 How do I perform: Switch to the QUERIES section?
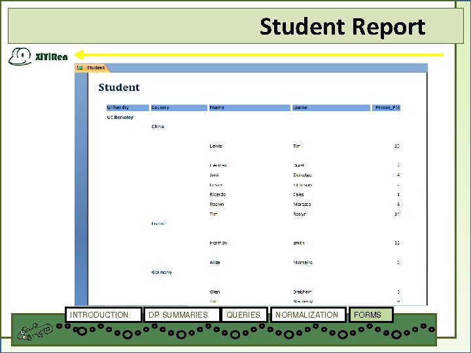244,314
